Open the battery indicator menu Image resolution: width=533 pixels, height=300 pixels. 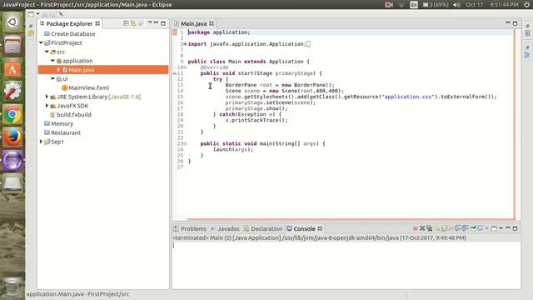click(436, 5)
